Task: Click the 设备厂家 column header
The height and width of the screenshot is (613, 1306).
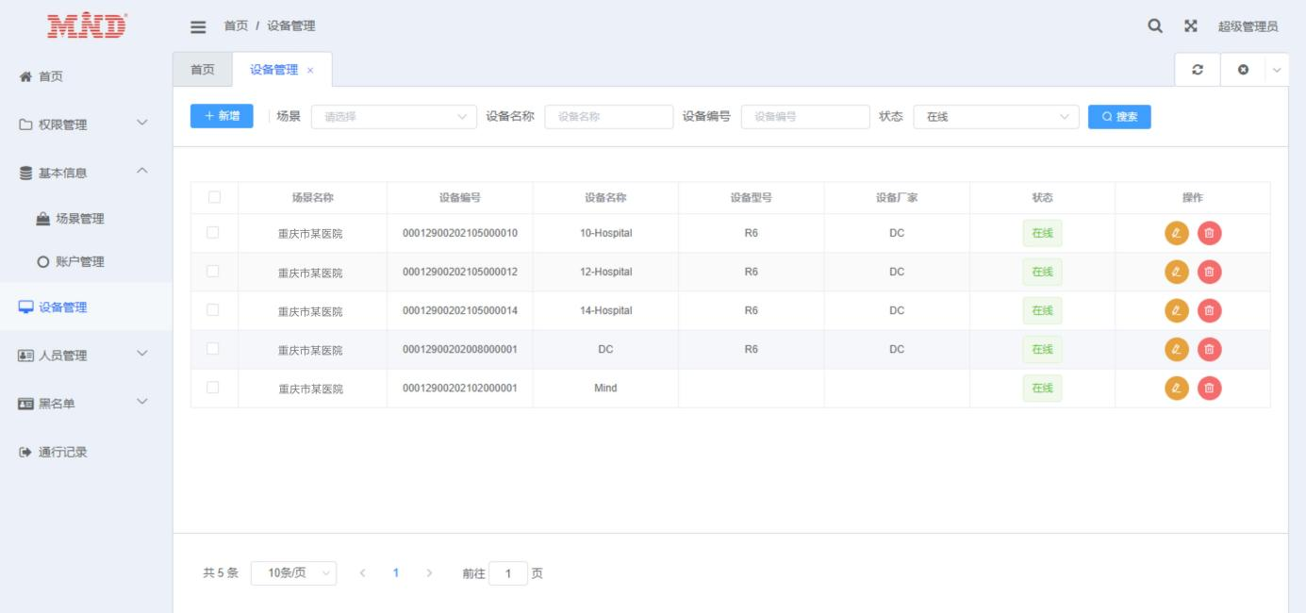Action: pos(897,198)
